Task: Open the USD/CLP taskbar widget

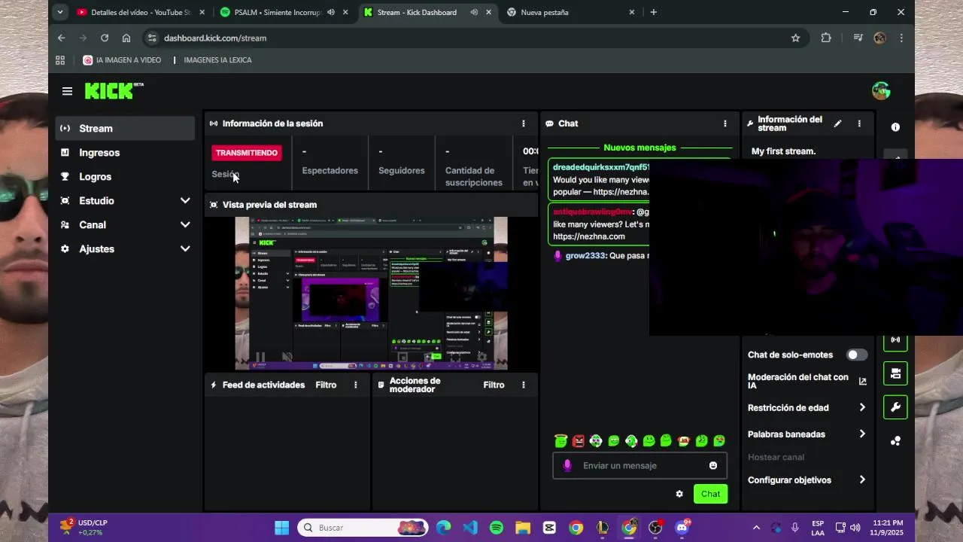Action: point(85,528)
